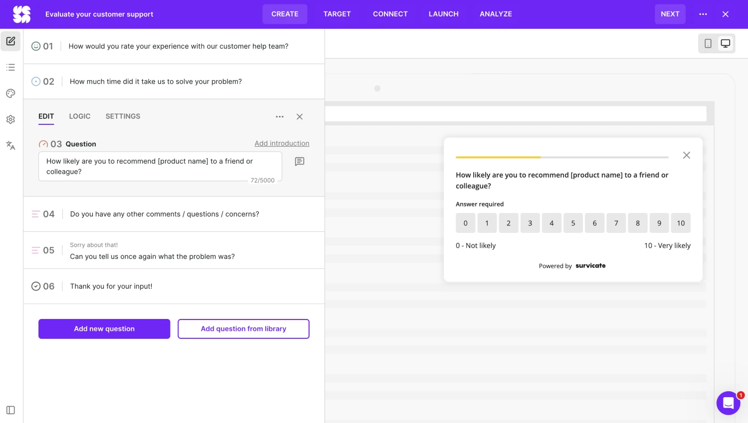Go to the TARGET step
Viewport: 748px width, 423px height.
337,14
